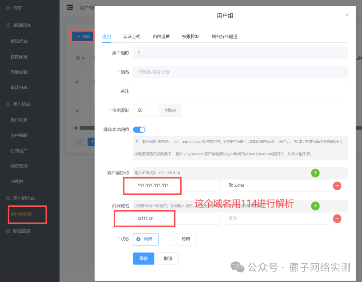Click the 调试信息 sidebar icon
Viewport: 362px width, 282px height.
7,231
